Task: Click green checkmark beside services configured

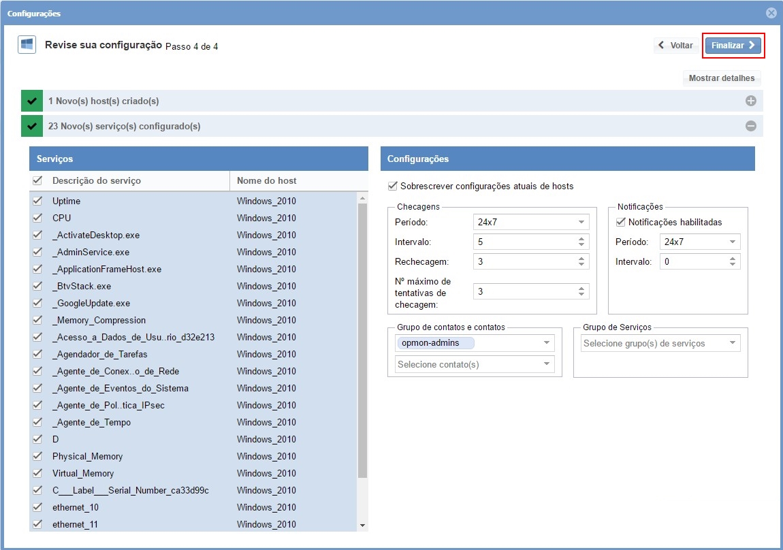Action: (32, 126)
